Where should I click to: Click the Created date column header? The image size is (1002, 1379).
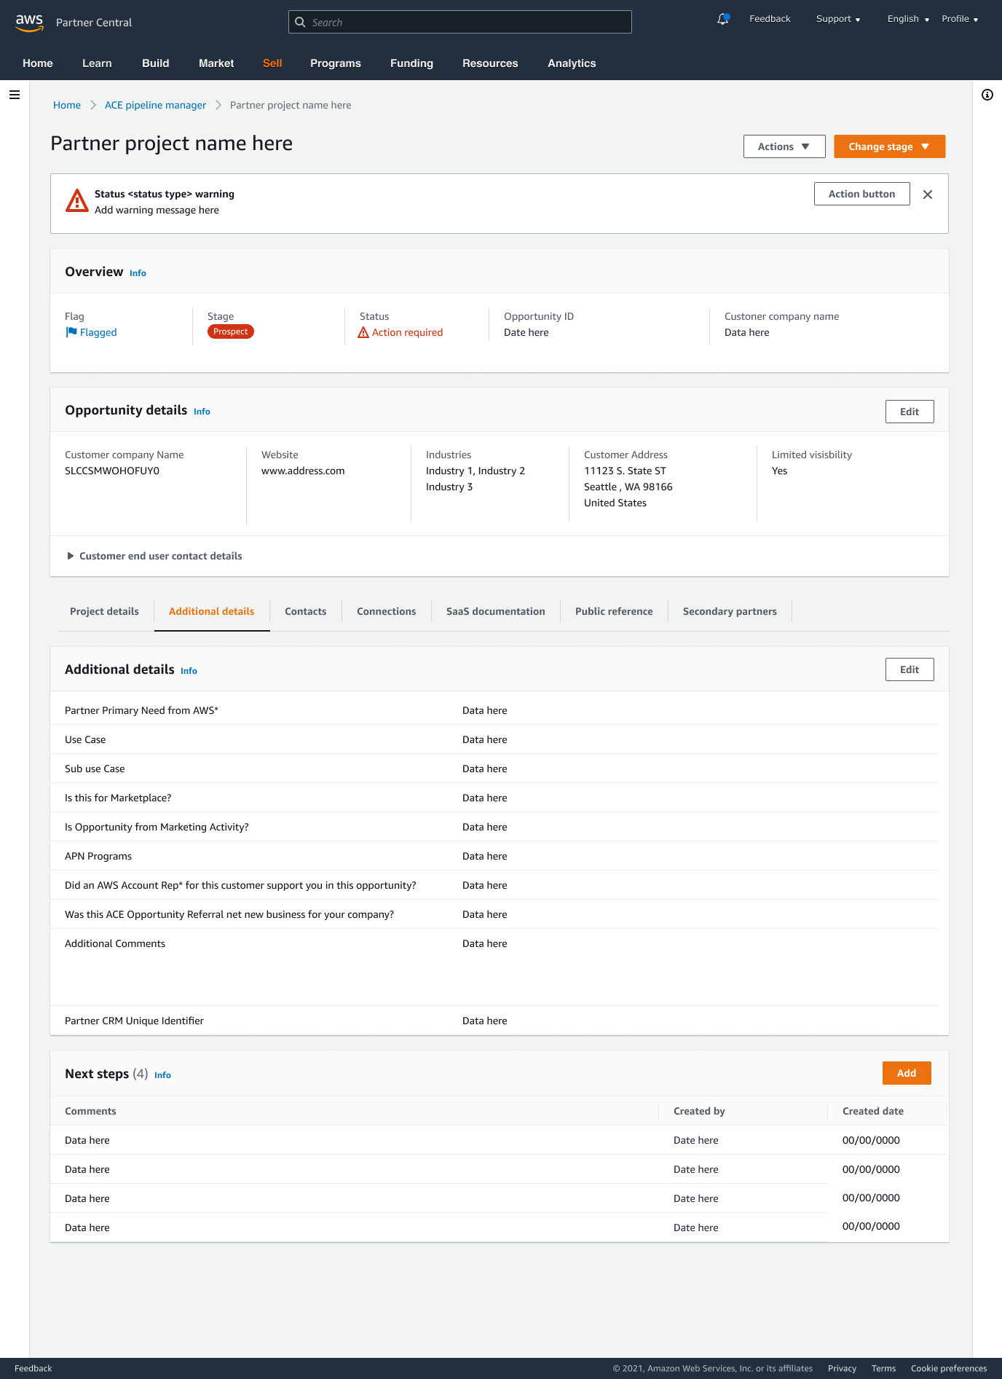[873, 1111]
